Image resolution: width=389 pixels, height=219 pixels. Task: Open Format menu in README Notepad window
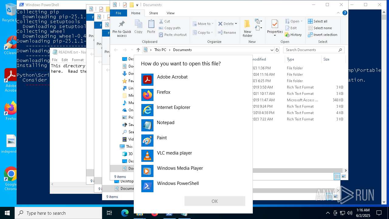[x=78, y=60]
